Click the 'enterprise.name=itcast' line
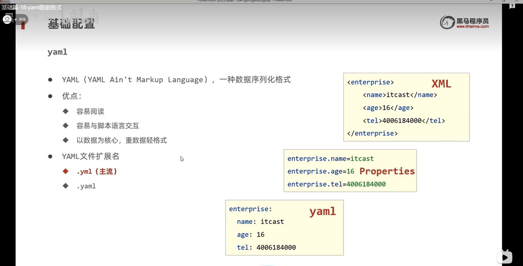This screenshot has height=266, width=523. (x=331, y=159)
